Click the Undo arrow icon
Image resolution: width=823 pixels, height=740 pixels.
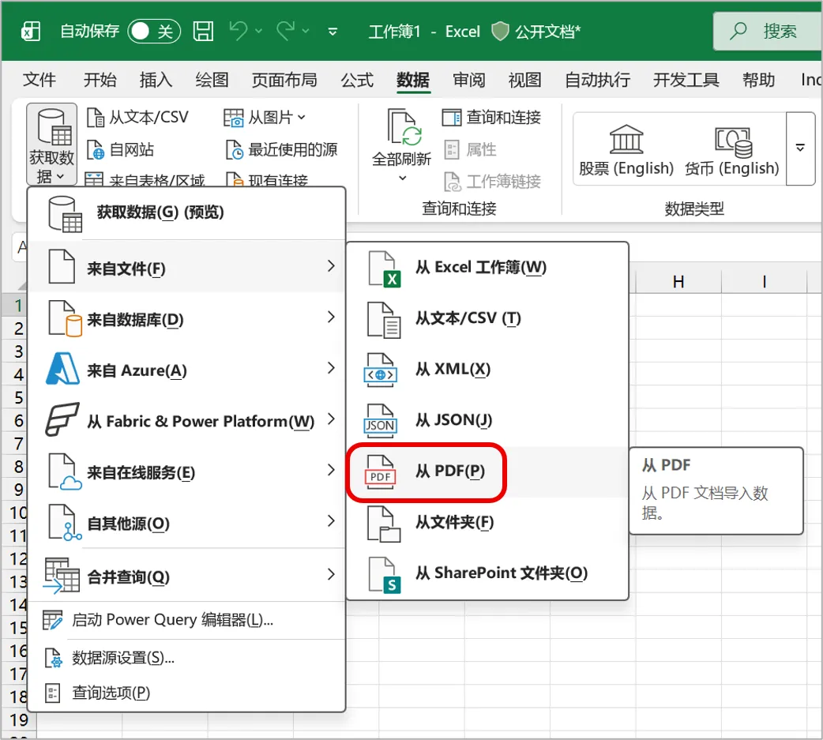click(239, 31)
